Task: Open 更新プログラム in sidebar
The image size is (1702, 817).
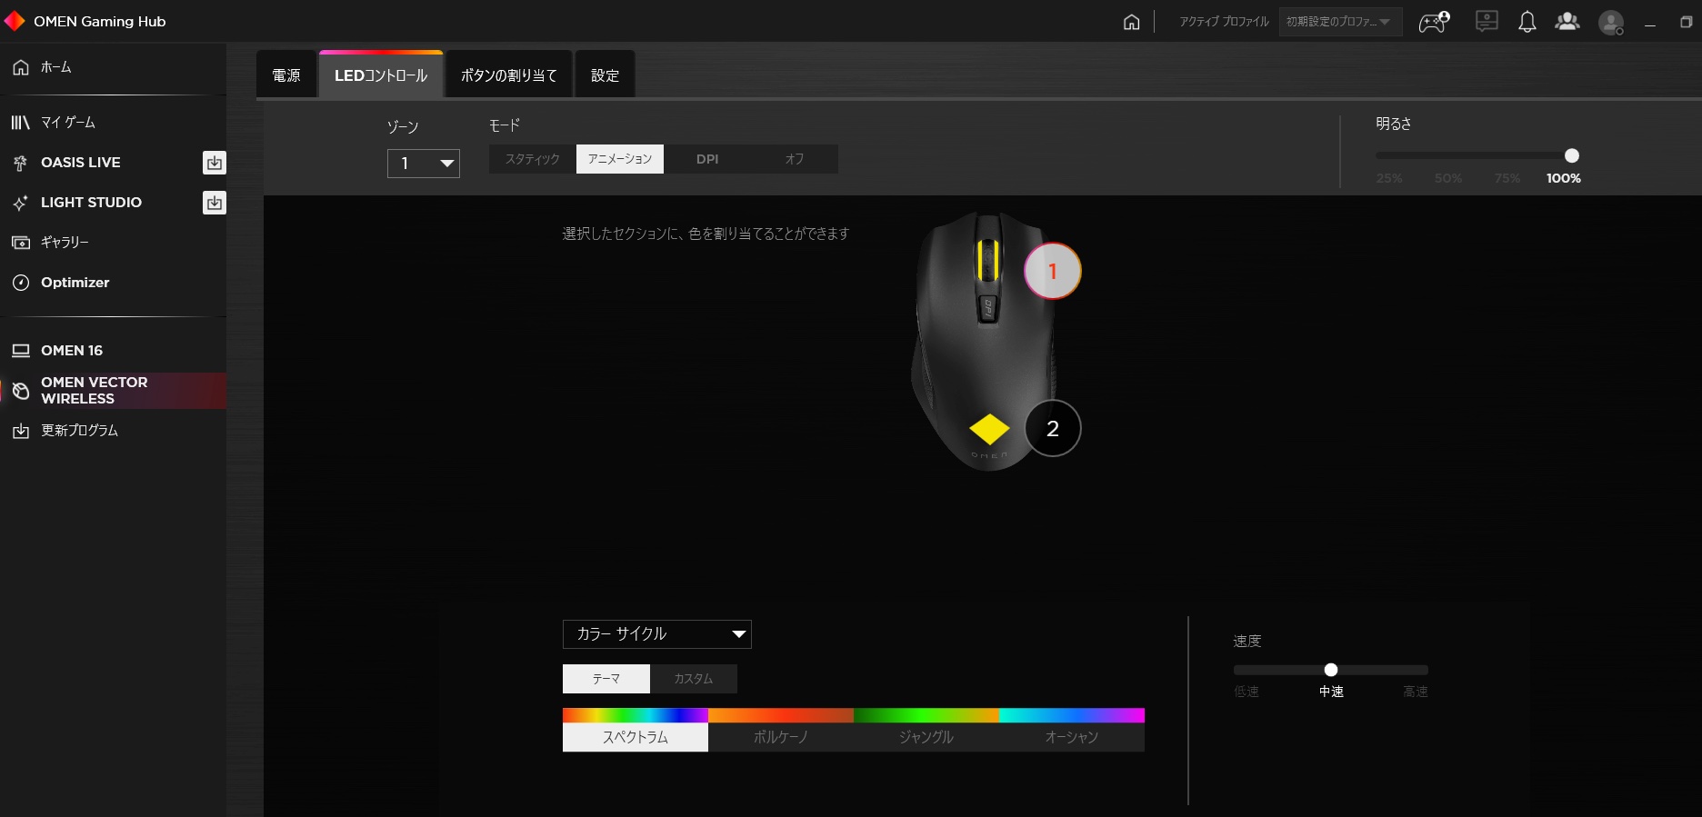Action: coord(113,431)
